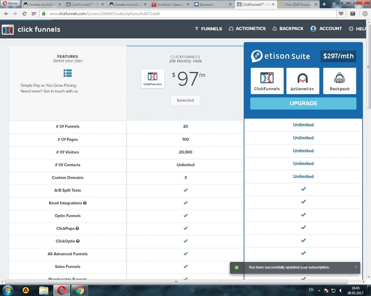The image size is (371, 296).
Task: Select the ClickFunnels tile in Etison Suite
Action: click(267, 81)
